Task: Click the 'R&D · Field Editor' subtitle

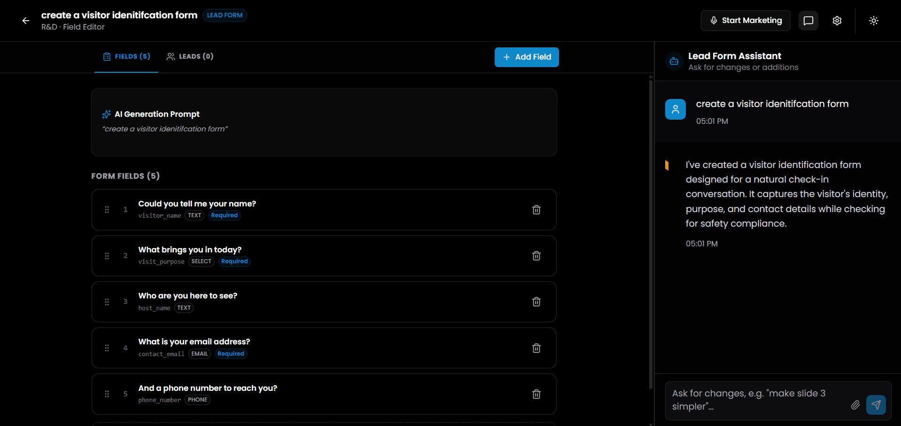Action: coord(73,27)
